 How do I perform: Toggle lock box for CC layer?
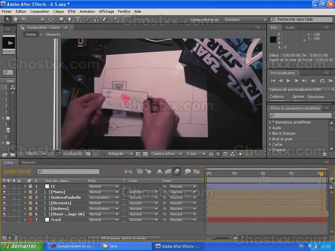click(19, 186)
